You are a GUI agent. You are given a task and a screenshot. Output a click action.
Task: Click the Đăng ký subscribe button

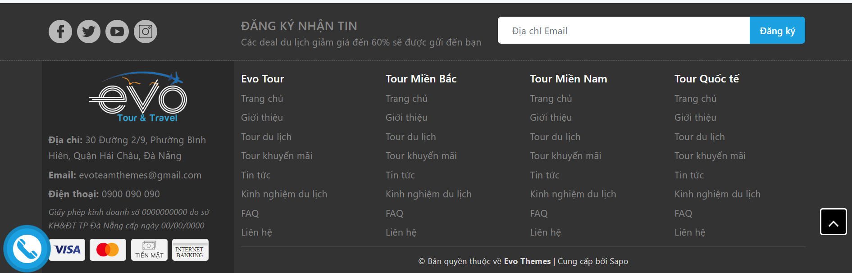point(777,30)
